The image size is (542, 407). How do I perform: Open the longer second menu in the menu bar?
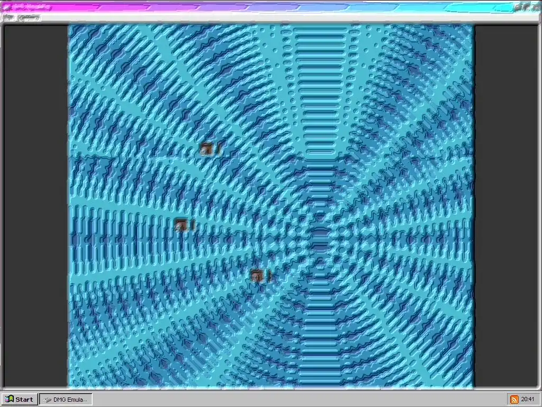click(x=30, y=17)
